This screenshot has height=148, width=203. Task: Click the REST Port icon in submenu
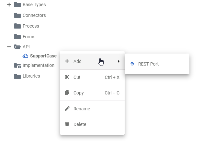(132, 64)
